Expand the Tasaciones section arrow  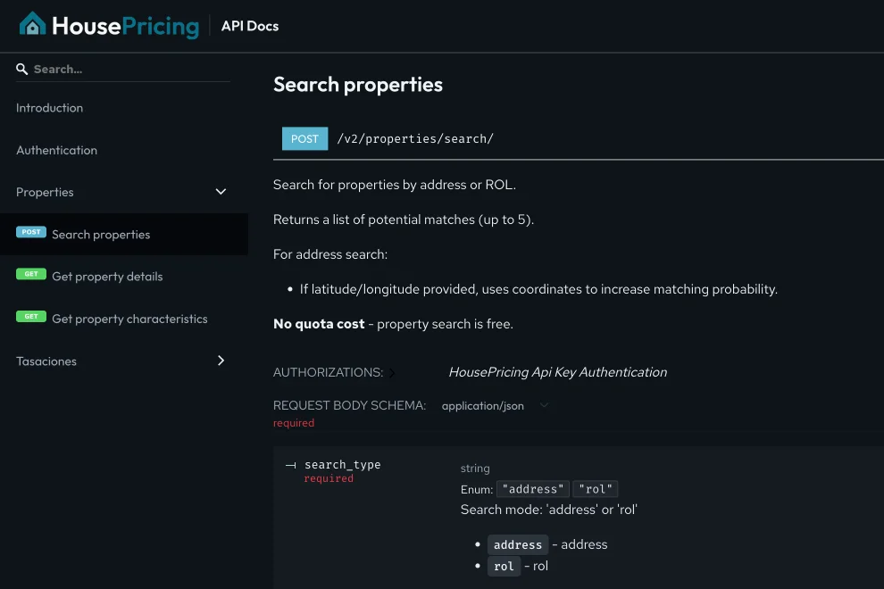pos(221,361)
